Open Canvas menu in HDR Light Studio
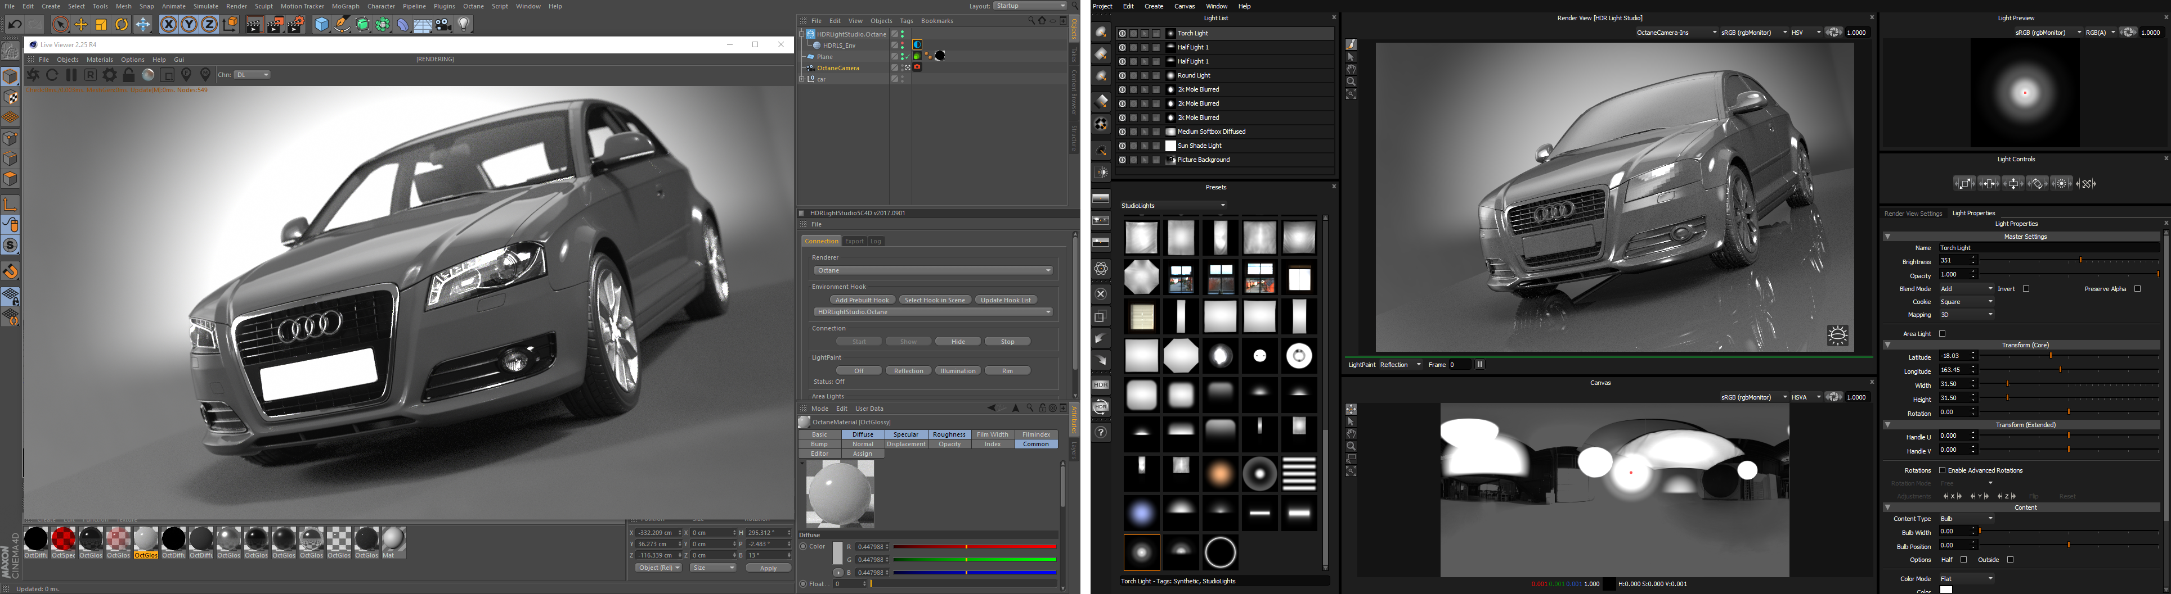 (x=1184, y=6)
